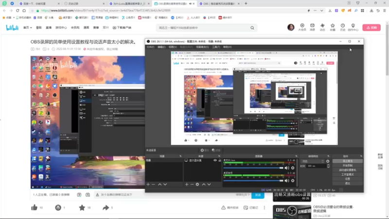Mute the mic/Aux speaker icon
The height and width of the screenshot is (219, 389).
pyautogui.click(x=287, y=168)
